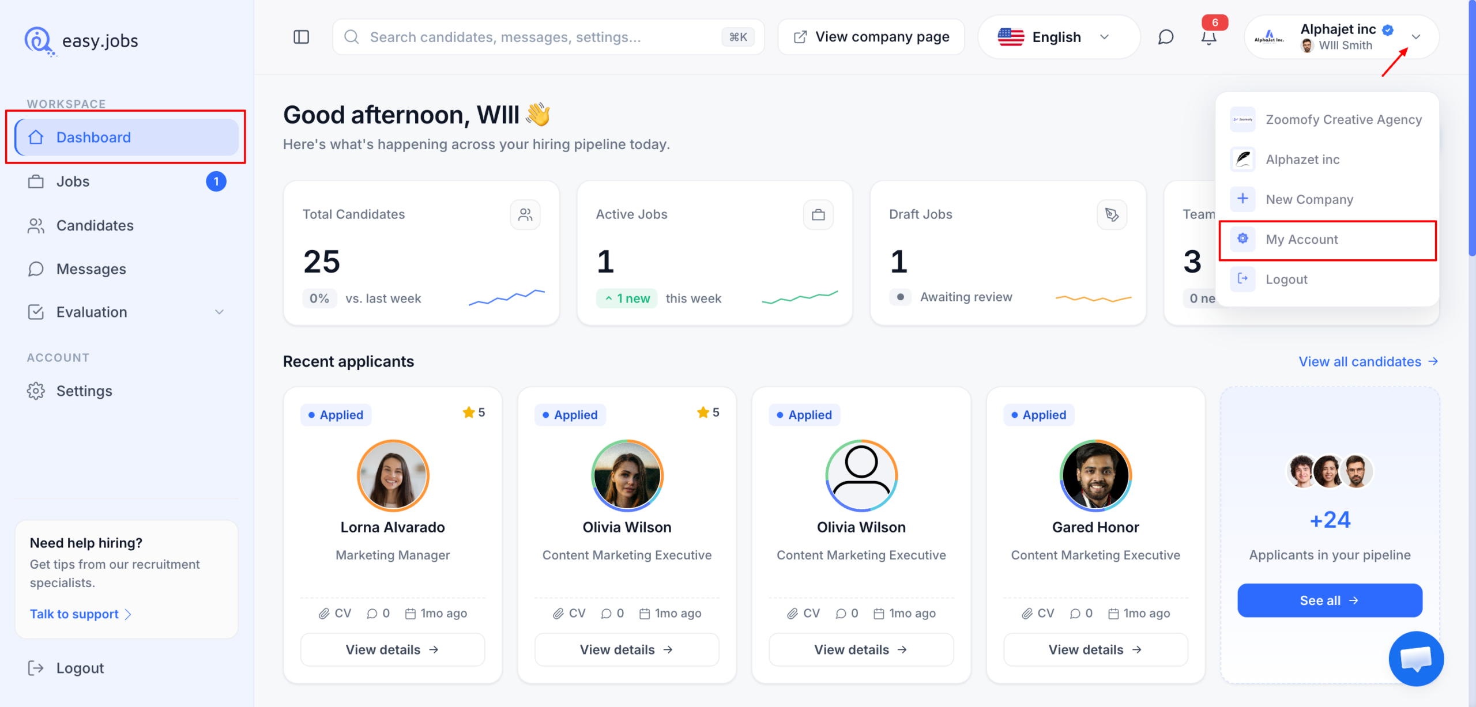Click the Logout icon in dropdown menu

(x=1242, y=279)
